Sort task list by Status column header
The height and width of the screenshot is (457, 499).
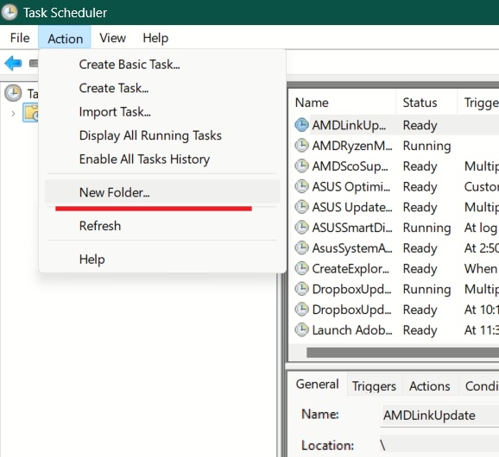tap(426, 103)
